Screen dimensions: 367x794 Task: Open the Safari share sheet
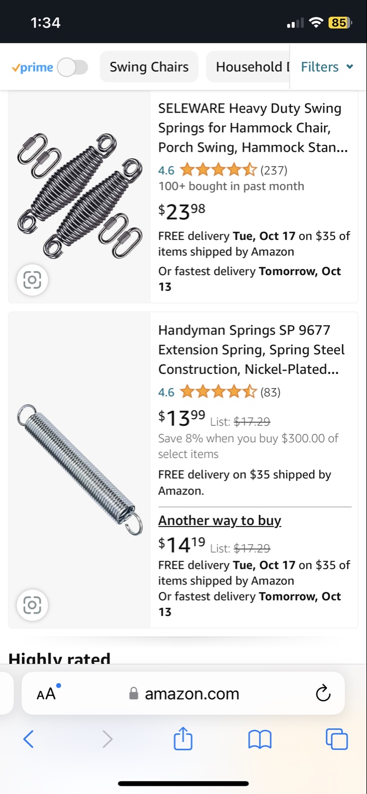183,739
